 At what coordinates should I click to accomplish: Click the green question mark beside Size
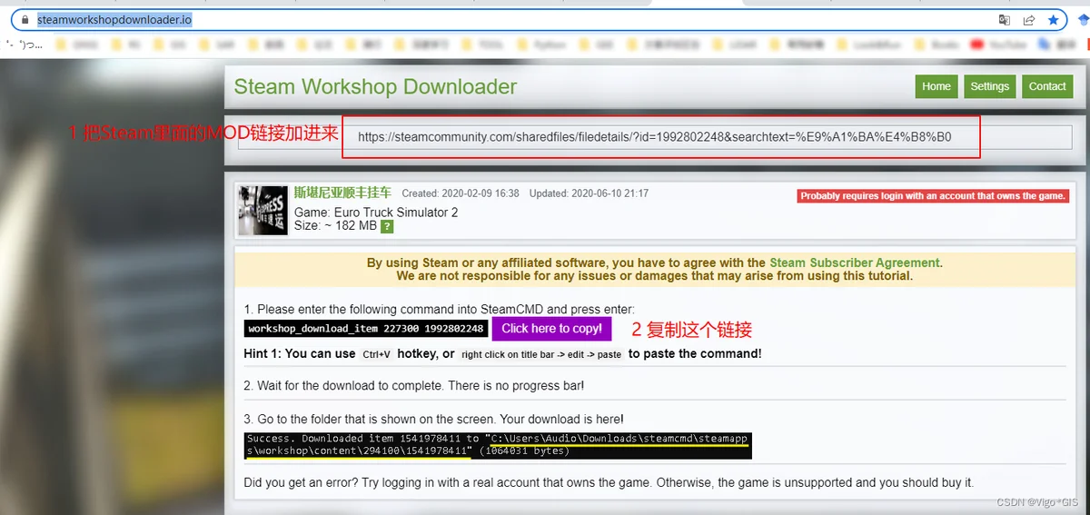(387, 226)
